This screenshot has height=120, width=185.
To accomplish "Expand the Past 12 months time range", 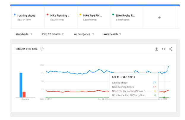I will (x=53, y=34).
